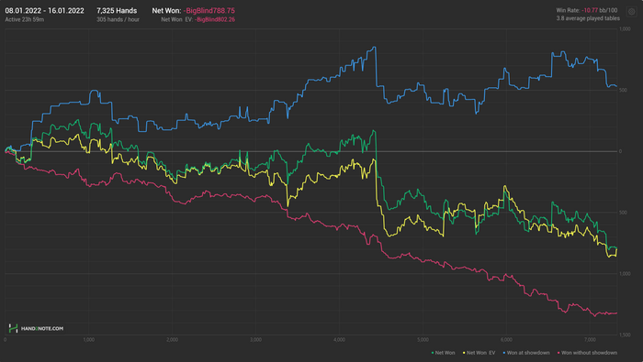The height and width of the screenshot is (362, 643).
Task: Toggle the yellow Net Won EV legend marker
Action: 464,353
